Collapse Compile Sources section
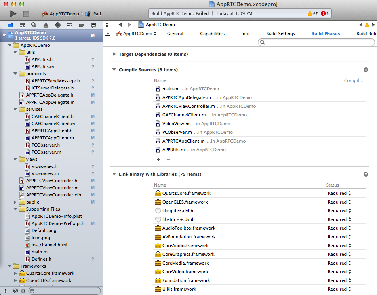This screenshot has width=377, height=295. (114, 70)
